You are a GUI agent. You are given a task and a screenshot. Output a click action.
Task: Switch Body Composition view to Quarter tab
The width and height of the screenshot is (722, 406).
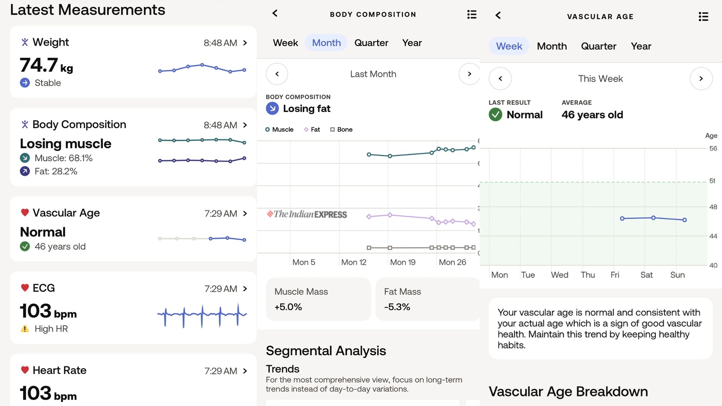(x=371, y=43)
